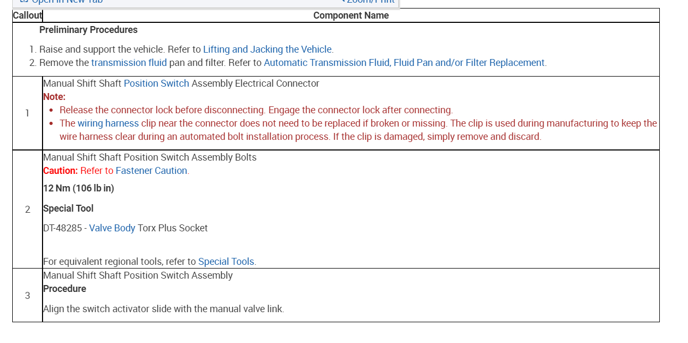Click the Component Name column header
Screen dimensions: 688x343
[x=351, y=15]
